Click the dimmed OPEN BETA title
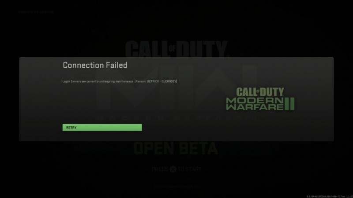This screenshot has width=353, height=198. pyautogui.click(x=176, y=149)
